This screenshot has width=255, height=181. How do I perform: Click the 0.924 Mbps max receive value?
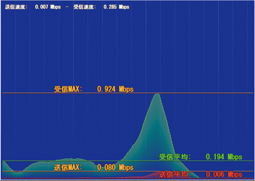click(115, 89)
